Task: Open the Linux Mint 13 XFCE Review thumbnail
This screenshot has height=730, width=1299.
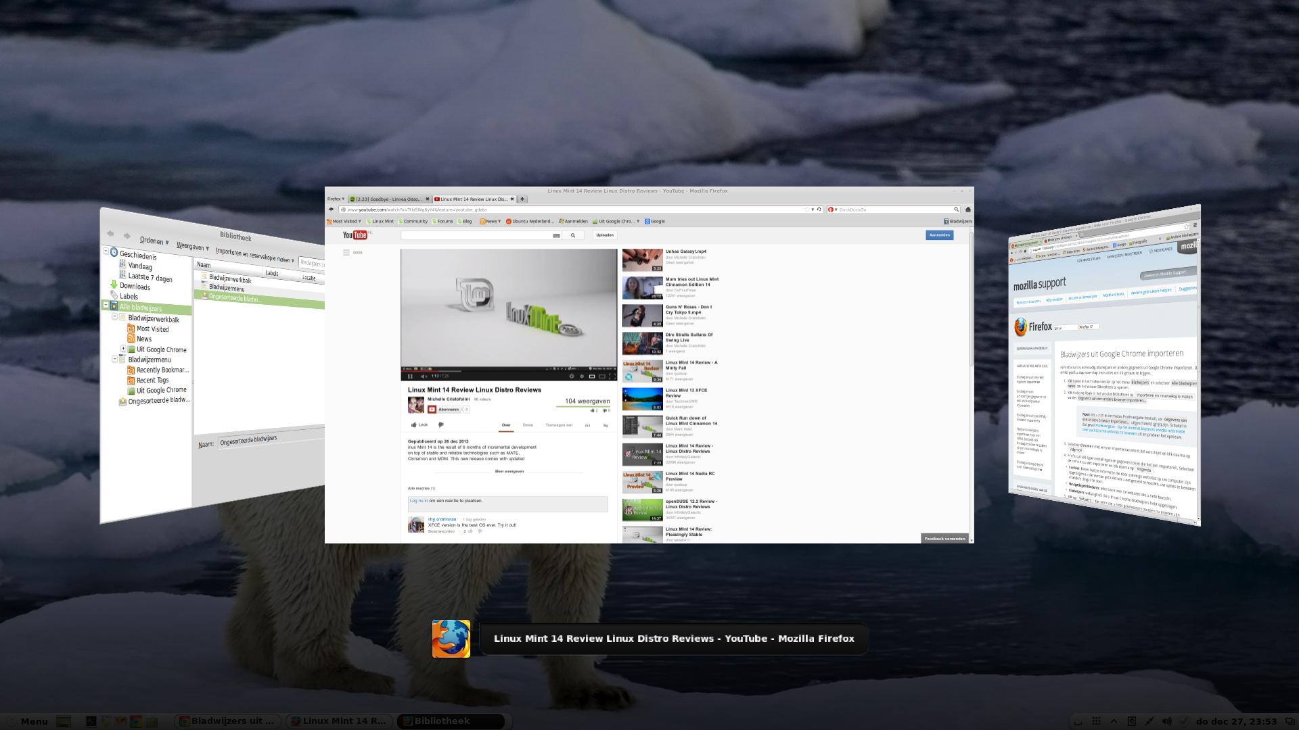Action: pos(643,399)
